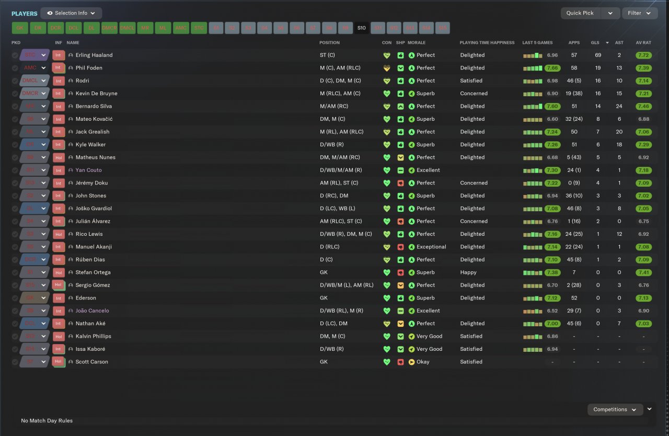669x436 pixels.
Task: Open the Quick Pick arrow menu
Action: [x=610, y=13]
